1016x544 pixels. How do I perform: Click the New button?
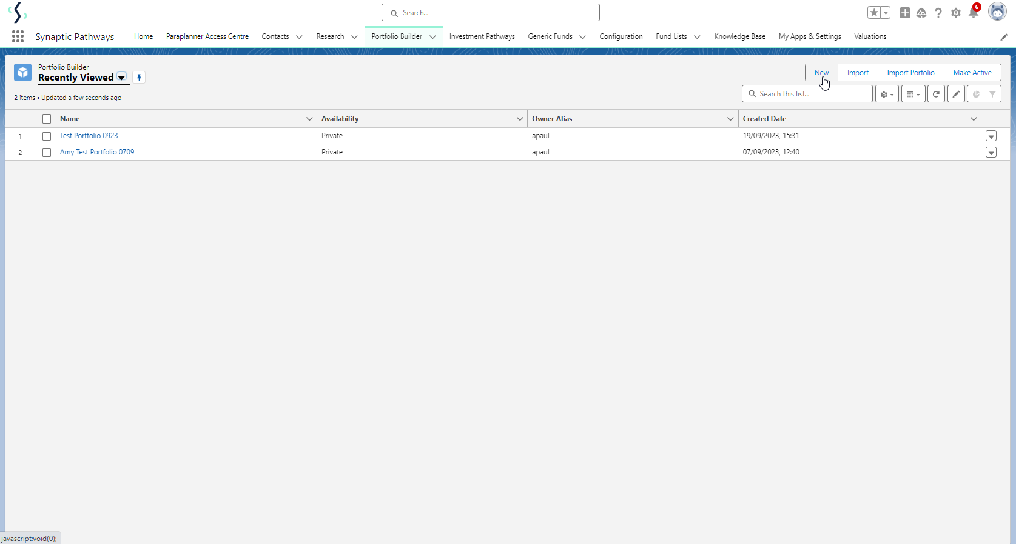[821, 73]
